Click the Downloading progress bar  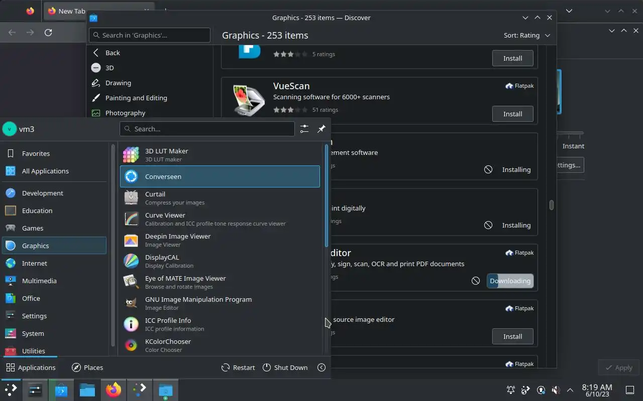click(510, 281)
